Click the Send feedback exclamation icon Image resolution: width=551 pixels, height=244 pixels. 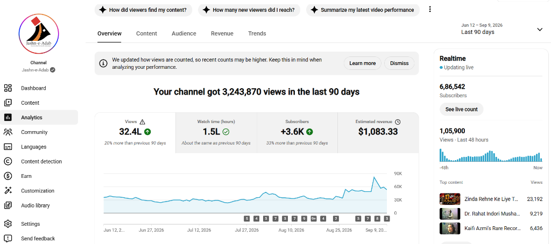tap(8, 239)
